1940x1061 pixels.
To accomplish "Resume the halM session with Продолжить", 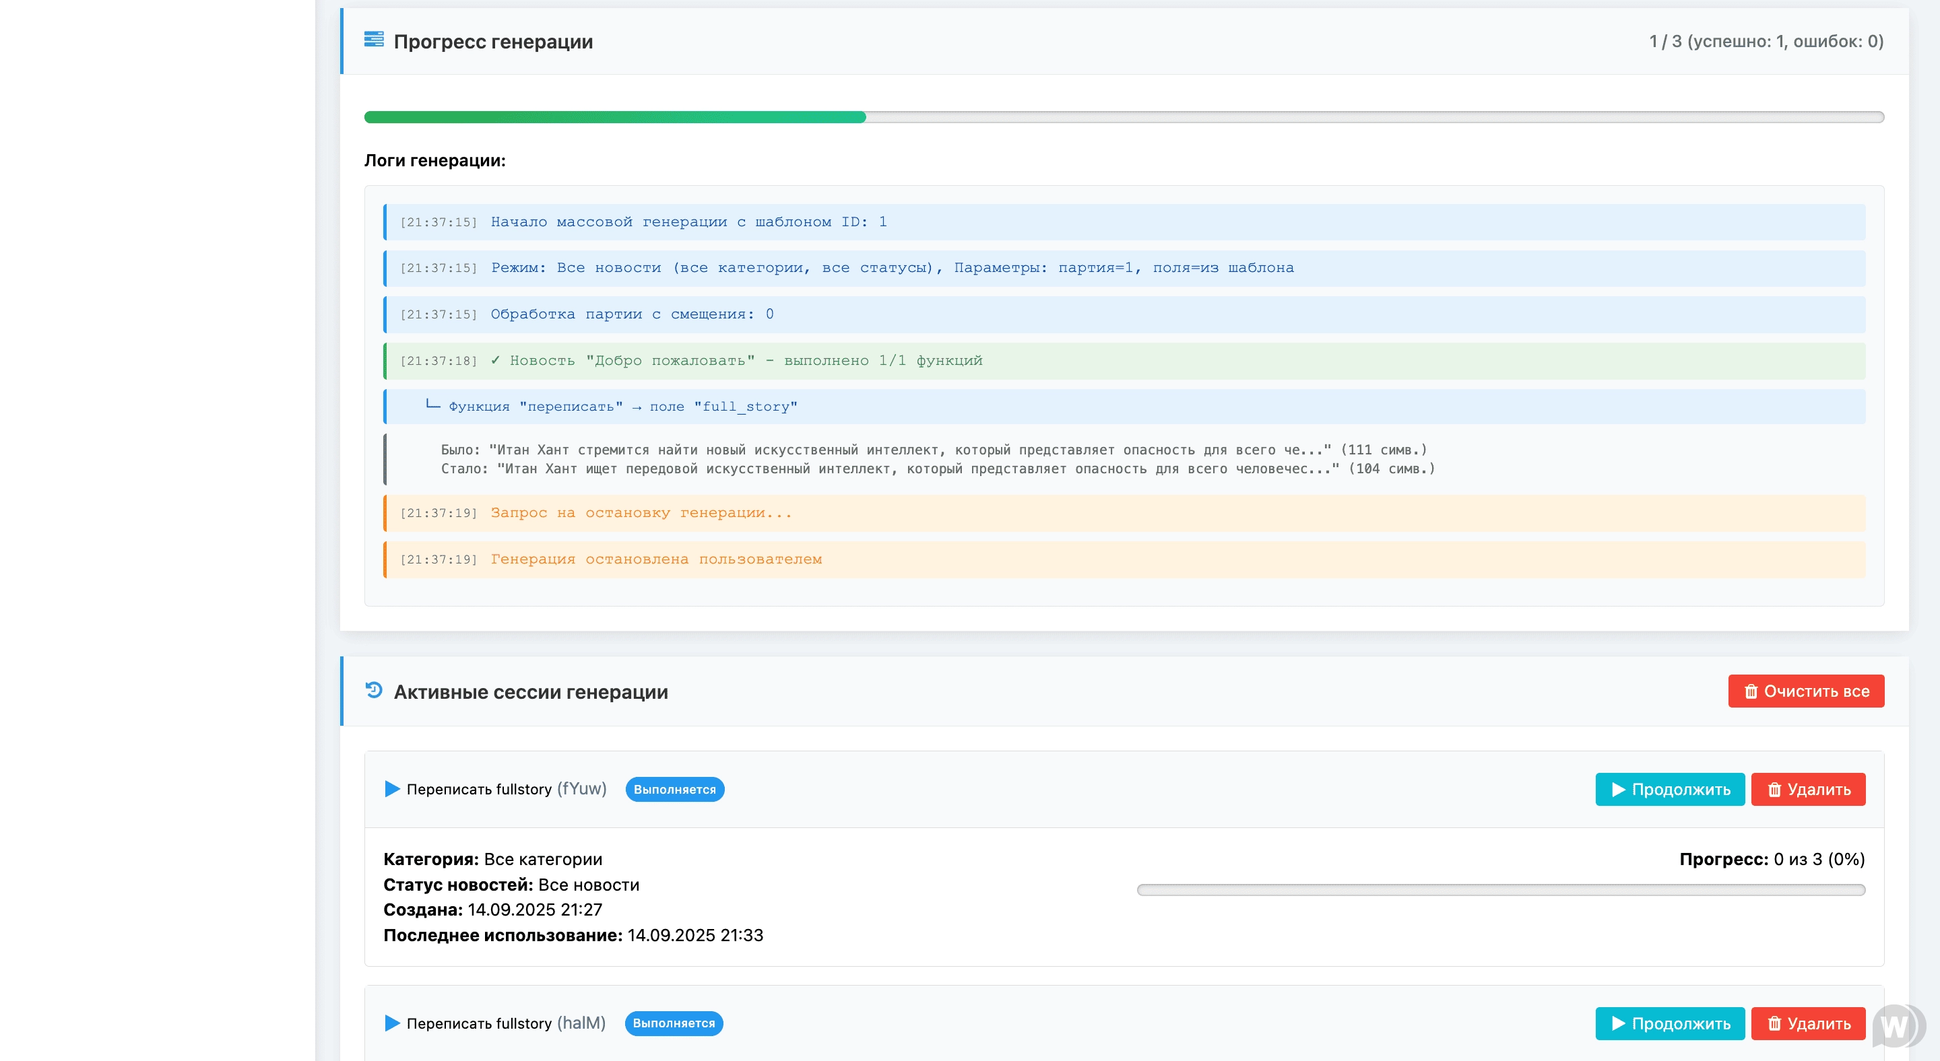I will pos(1669,1023).
